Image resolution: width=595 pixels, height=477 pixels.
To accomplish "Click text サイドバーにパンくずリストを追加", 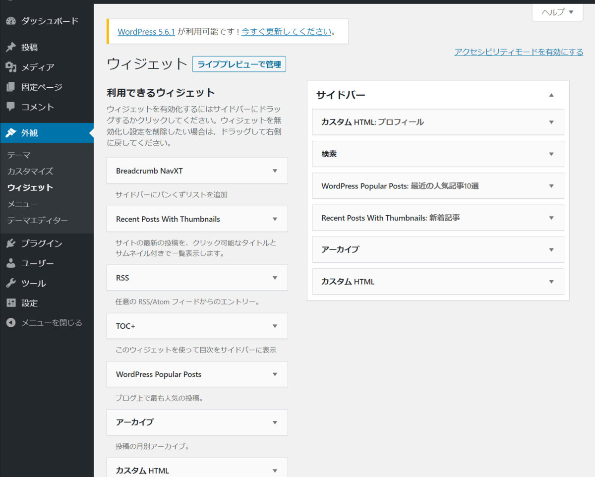I will (172, 195).
